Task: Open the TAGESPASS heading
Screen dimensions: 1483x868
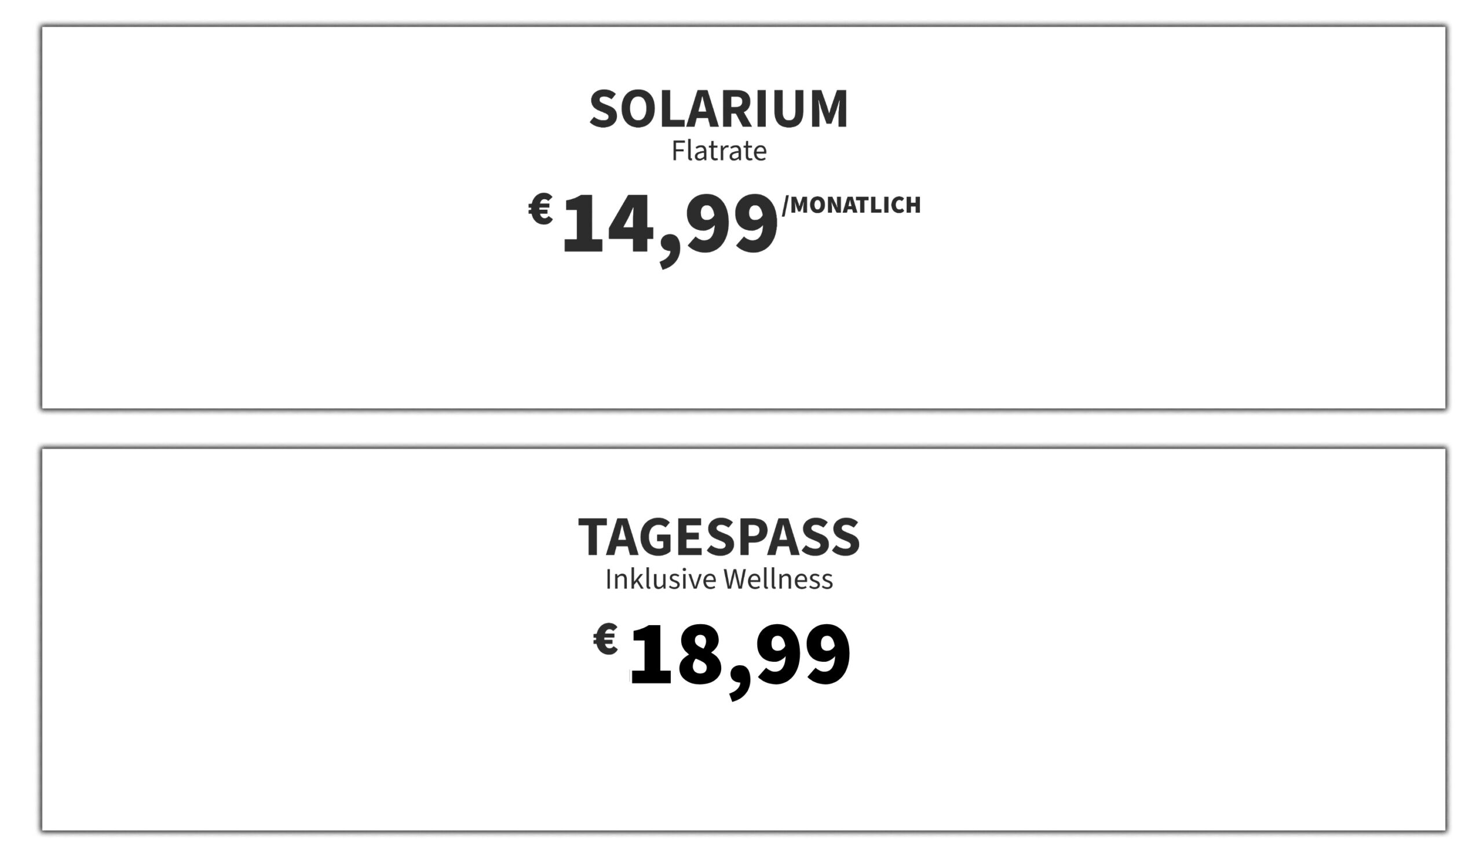Action: click(x=719, y=537)
